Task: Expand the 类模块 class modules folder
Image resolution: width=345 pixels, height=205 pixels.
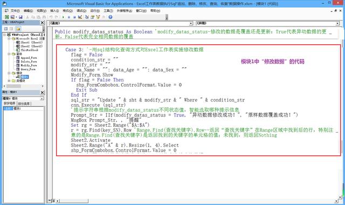Action: click(9, 81)
